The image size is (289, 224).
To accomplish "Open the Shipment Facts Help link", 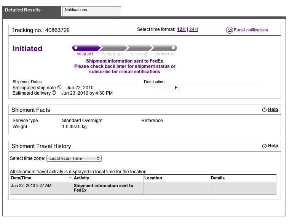I will [x=273, y=110].
